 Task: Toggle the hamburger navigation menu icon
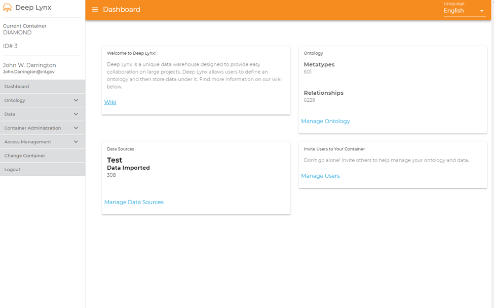tap(95, 10)
